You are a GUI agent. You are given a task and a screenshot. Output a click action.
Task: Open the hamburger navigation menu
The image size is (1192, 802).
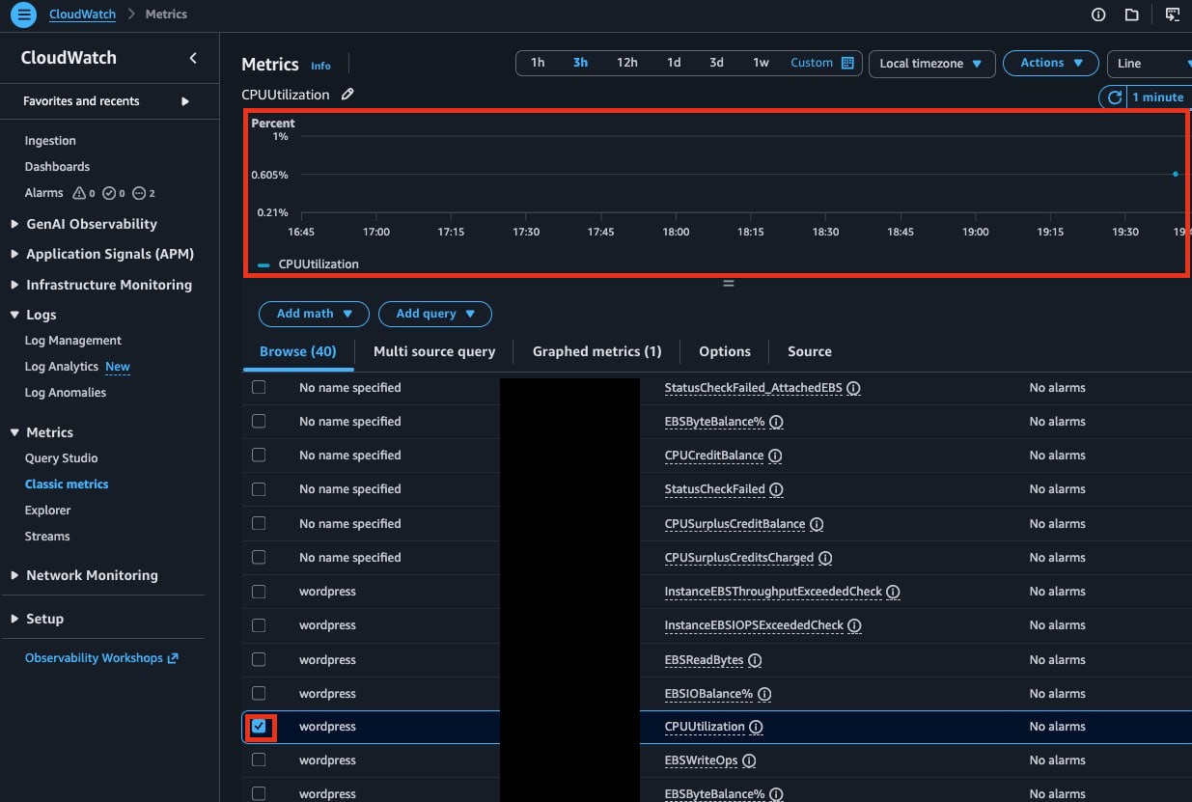pos(24,14)
